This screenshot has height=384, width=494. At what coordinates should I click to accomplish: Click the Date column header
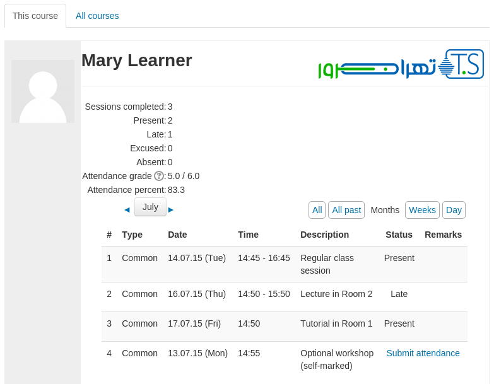tap(177, 235)
